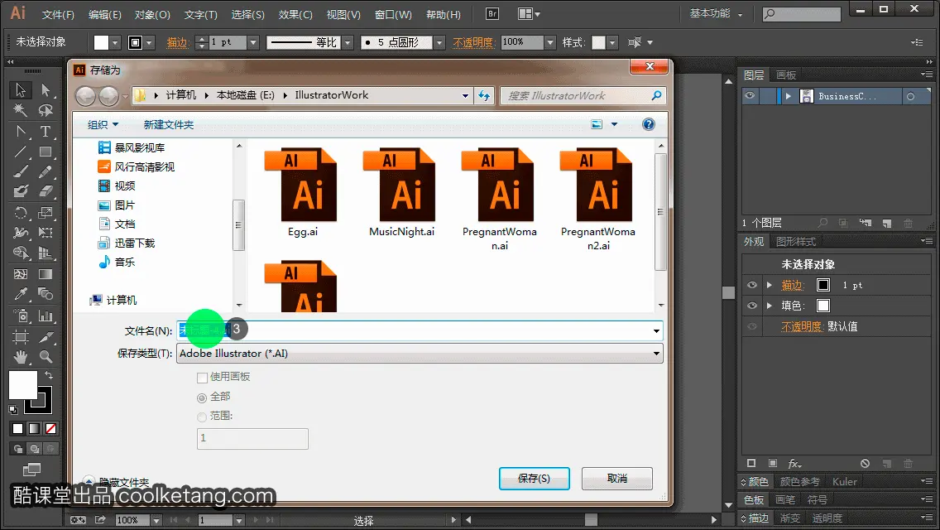Open the workspace switcher dropdown

[x=716, y=13]
